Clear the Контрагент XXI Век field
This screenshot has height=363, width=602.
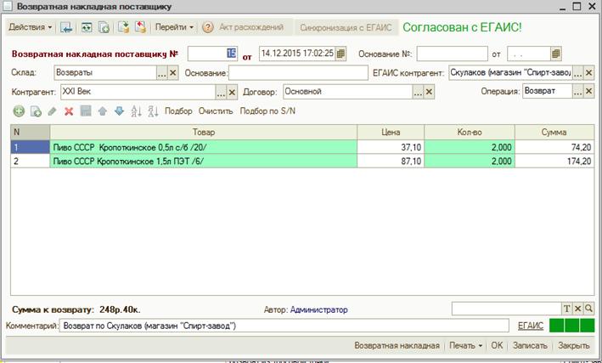click(232, 92)
